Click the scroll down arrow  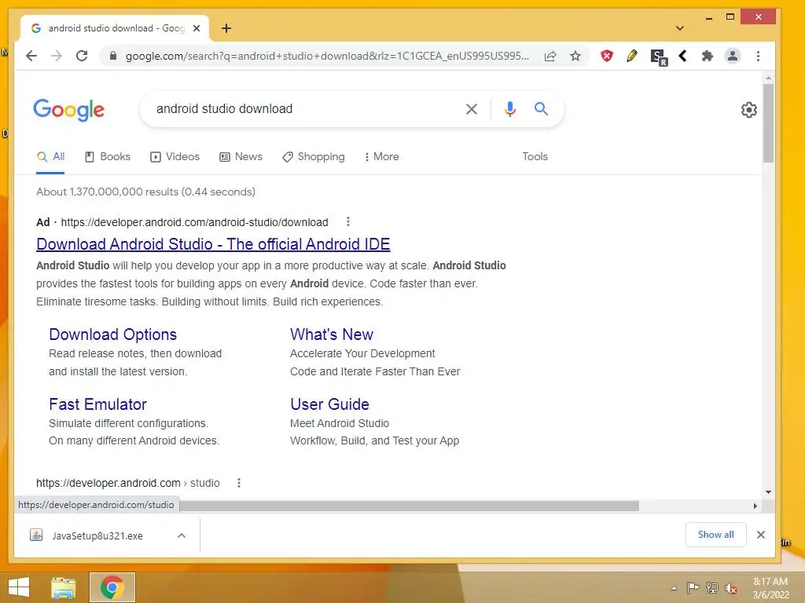[768, 492]
